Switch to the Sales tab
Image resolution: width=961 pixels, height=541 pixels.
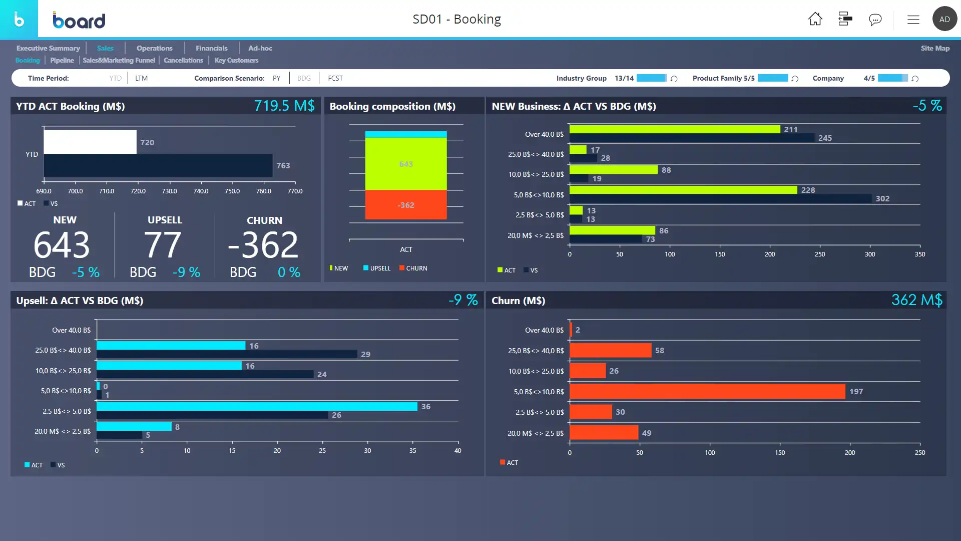(x=105, y=48)
